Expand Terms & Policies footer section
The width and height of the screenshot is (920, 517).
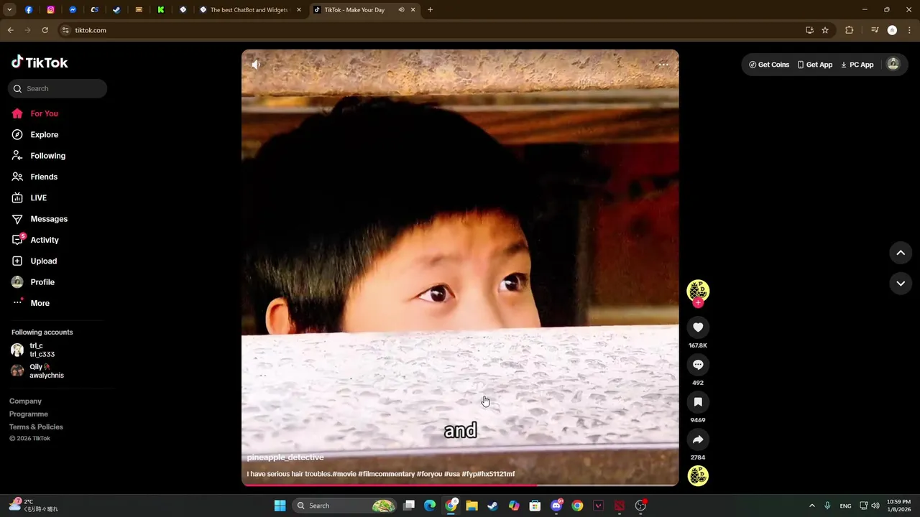click(x=36, y=427)
